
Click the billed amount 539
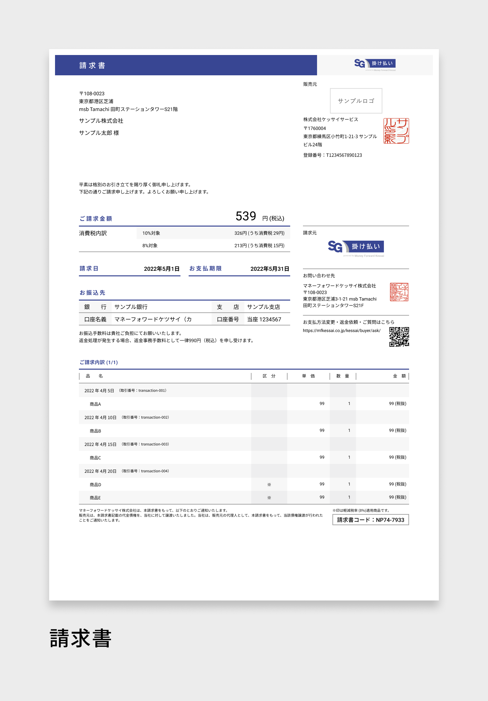[x=246, y=216]
